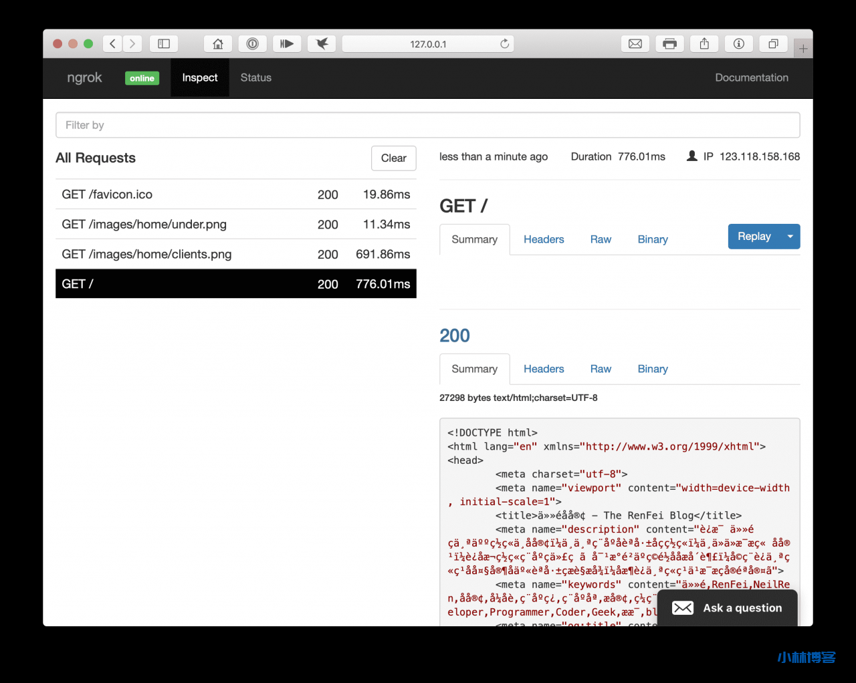Show all tabs overview icon
Screen dimensions: 856x683
(x=773, y=44)
